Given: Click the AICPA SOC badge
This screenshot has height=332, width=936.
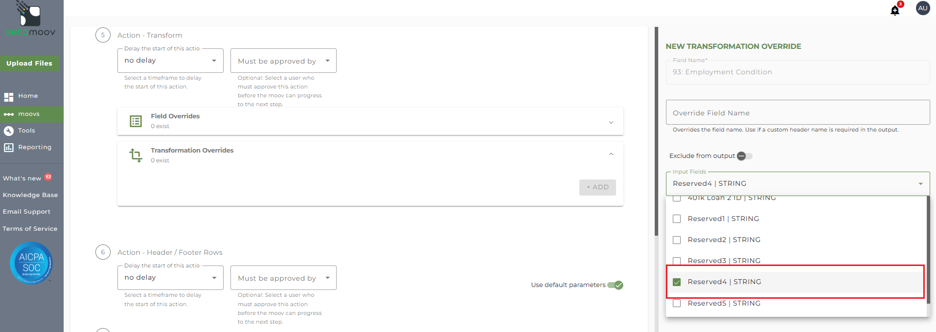Looking at the screenshot, I should click(x=31, y=263).
